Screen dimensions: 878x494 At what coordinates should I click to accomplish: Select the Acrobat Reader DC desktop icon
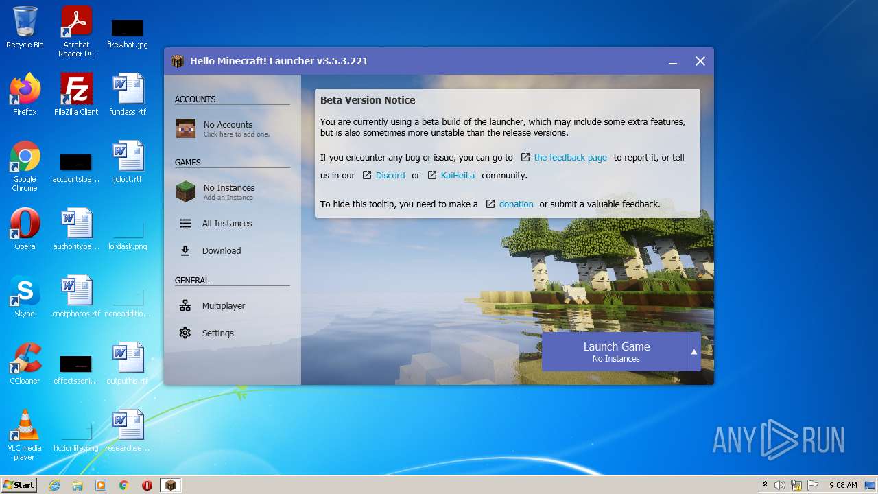pos(76,32)
